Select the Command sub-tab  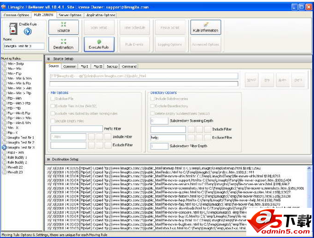(x=129, y=66)
